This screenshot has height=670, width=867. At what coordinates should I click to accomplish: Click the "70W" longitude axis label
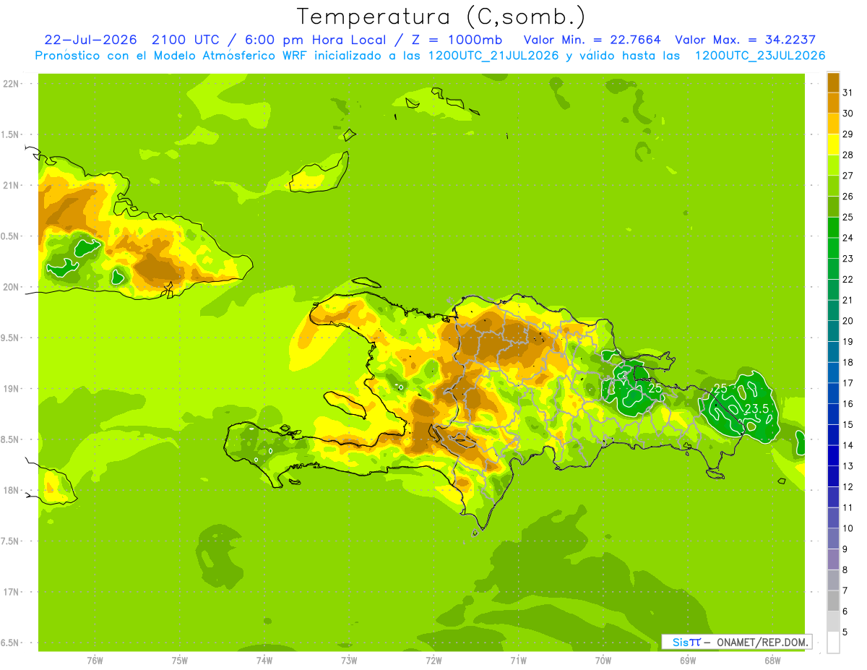[603, 661]
